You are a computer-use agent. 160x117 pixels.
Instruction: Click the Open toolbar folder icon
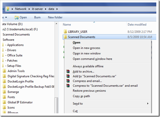17,18
